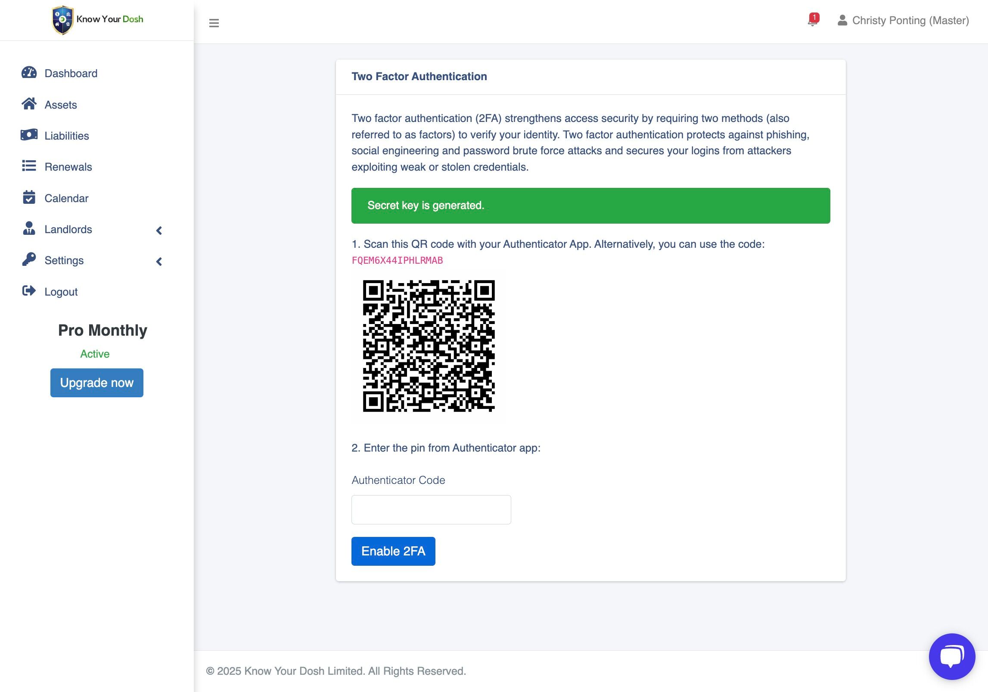The width and height of the screenshot is (988, 692).
Task: Open the chat widget bubble
Action: (952, 656)
